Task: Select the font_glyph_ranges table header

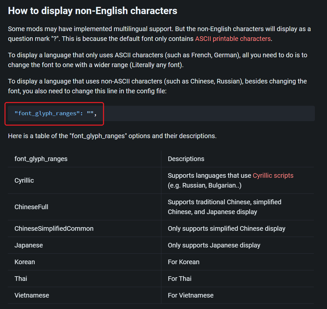Action: click(41, 159)
